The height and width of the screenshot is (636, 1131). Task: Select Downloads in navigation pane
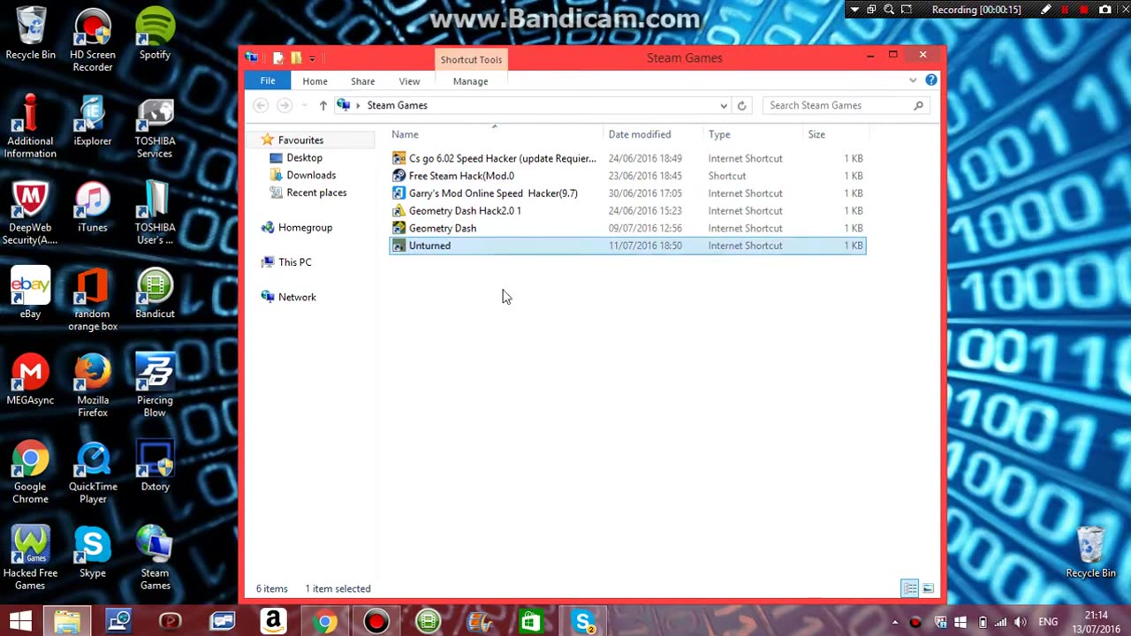[x=311, y=175]
